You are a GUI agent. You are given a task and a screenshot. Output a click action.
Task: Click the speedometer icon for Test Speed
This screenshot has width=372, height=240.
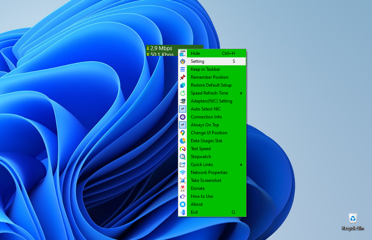[x=183, y=149]
